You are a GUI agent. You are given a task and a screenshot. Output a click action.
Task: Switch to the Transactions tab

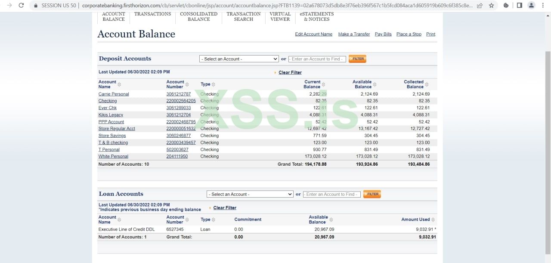pos(152,14)
